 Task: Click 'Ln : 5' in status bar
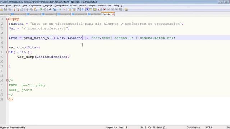point(143,128)
